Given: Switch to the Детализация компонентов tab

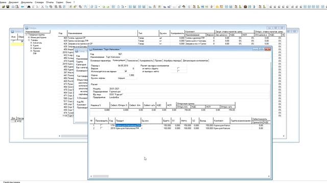Looking at the screenshot, I should (x=195, y=60).
